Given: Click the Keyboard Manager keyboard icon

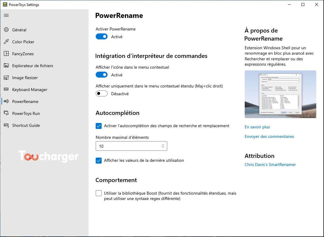Looking at the screenshot, I should coord(6,89).
